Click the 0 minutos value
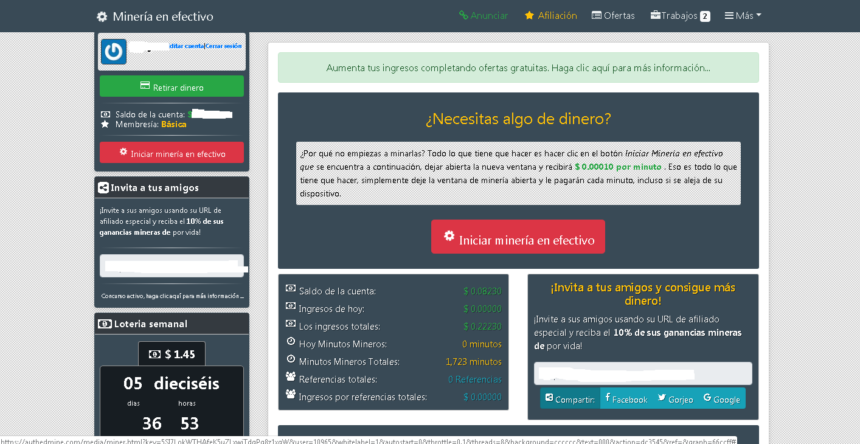Screen dimensions: 860x444 pos(482,344)
